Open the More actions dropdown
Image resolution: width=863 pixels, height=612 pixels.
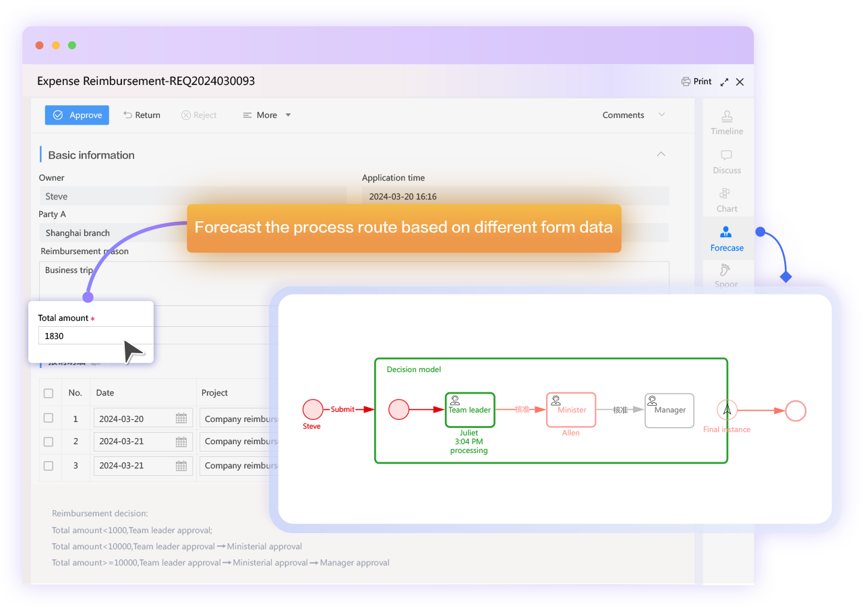point(266,115)
